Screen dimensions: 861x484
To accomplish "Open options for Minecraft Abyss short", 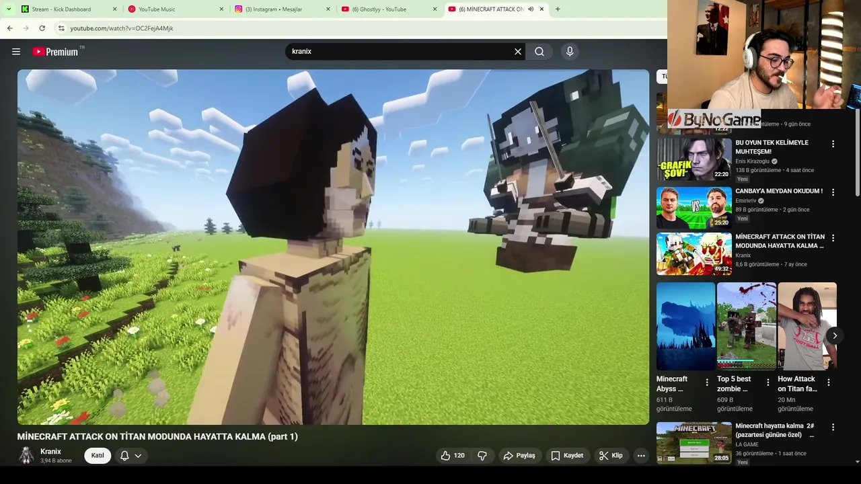I will [707, 382].
